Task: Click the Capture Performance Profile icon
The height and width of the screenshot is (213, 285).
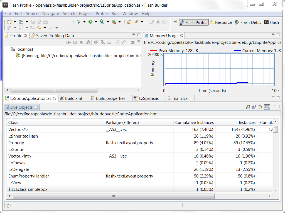Action: [124, 42]
